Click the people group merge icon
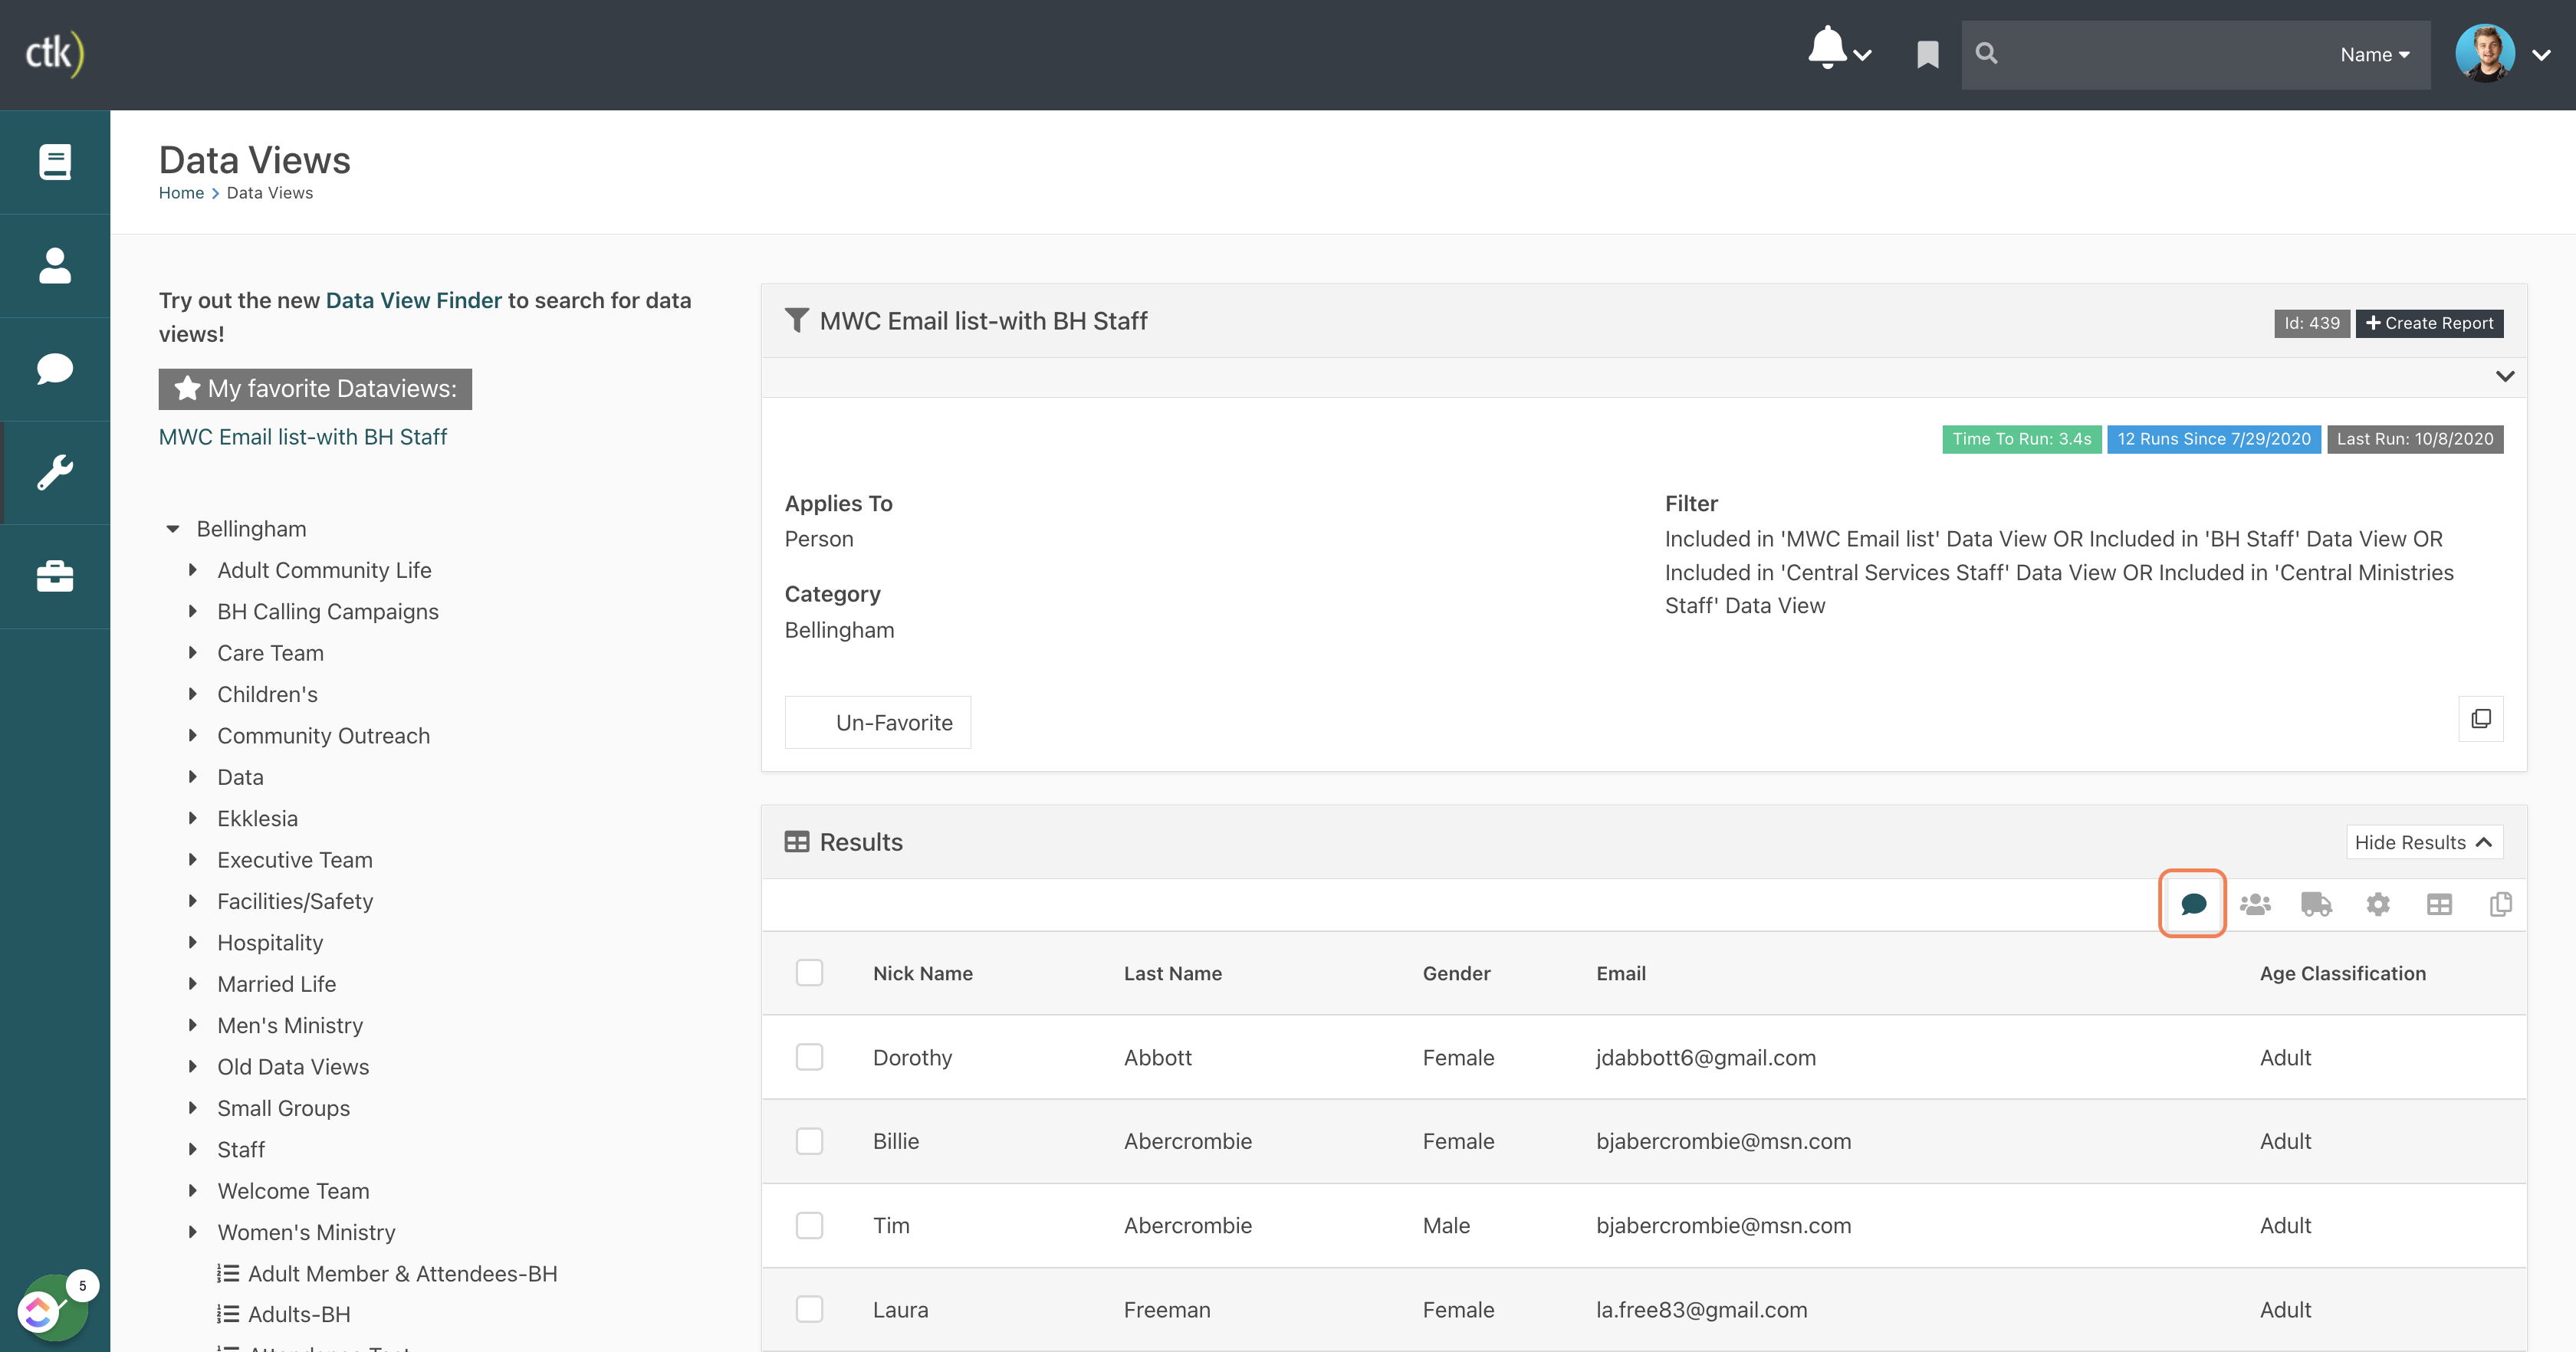2576x1352 pixels. (x=2255, y=904)
